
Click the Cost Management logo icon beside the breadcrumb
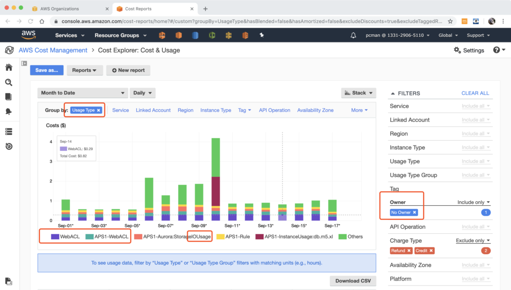coord(9,50)
